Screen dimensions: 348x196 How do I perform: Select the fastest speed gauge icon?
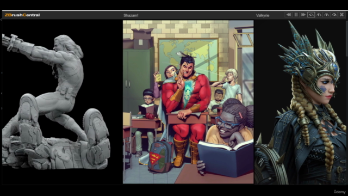coord(334,15)
